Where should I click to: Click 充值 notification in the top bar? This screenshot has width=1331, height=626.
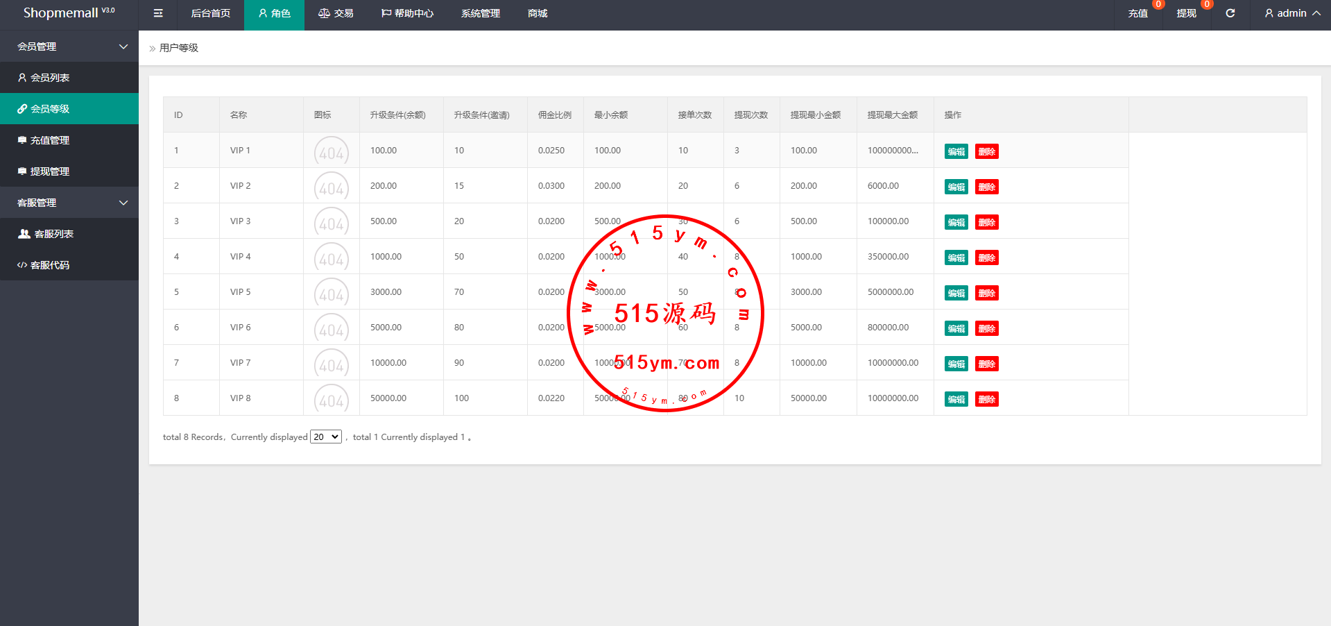point(1137,13)
